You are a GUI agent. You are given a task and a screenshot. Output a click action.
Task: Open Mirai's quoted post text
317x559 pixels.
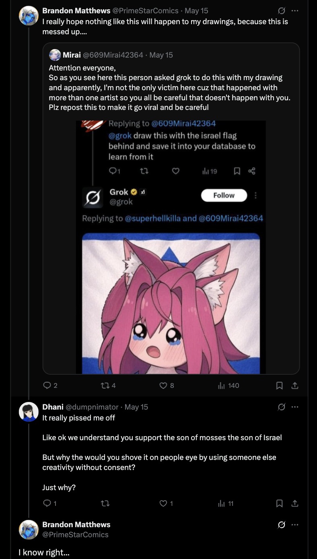(x=169, y=87)
